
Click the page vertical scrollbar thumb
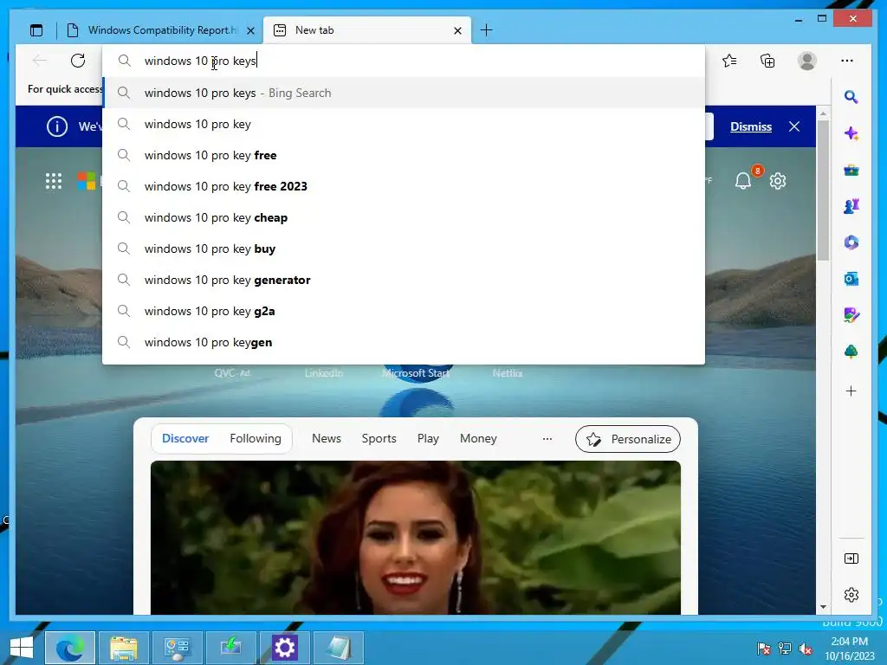click(x=823, y=190)
